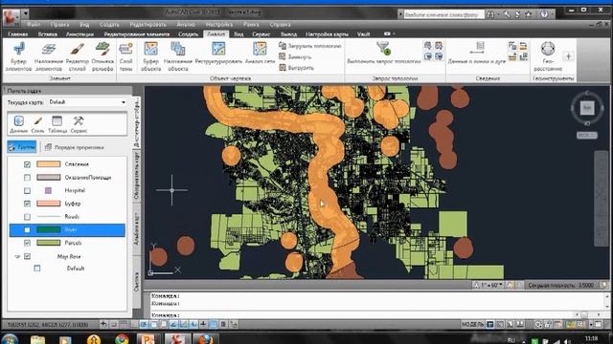Open the Таблица icon in the task pane
The height and width of the screenshot is (344, 613).
pyautogui.click(x=57, y=121)
